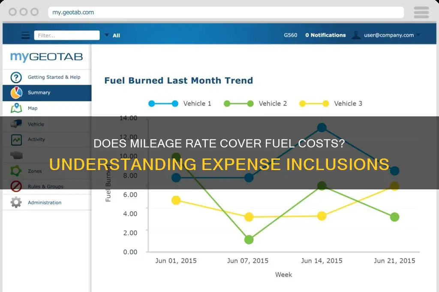Select the Summary pie chart icon
439x292 pixels.
[x=16, y=93]
